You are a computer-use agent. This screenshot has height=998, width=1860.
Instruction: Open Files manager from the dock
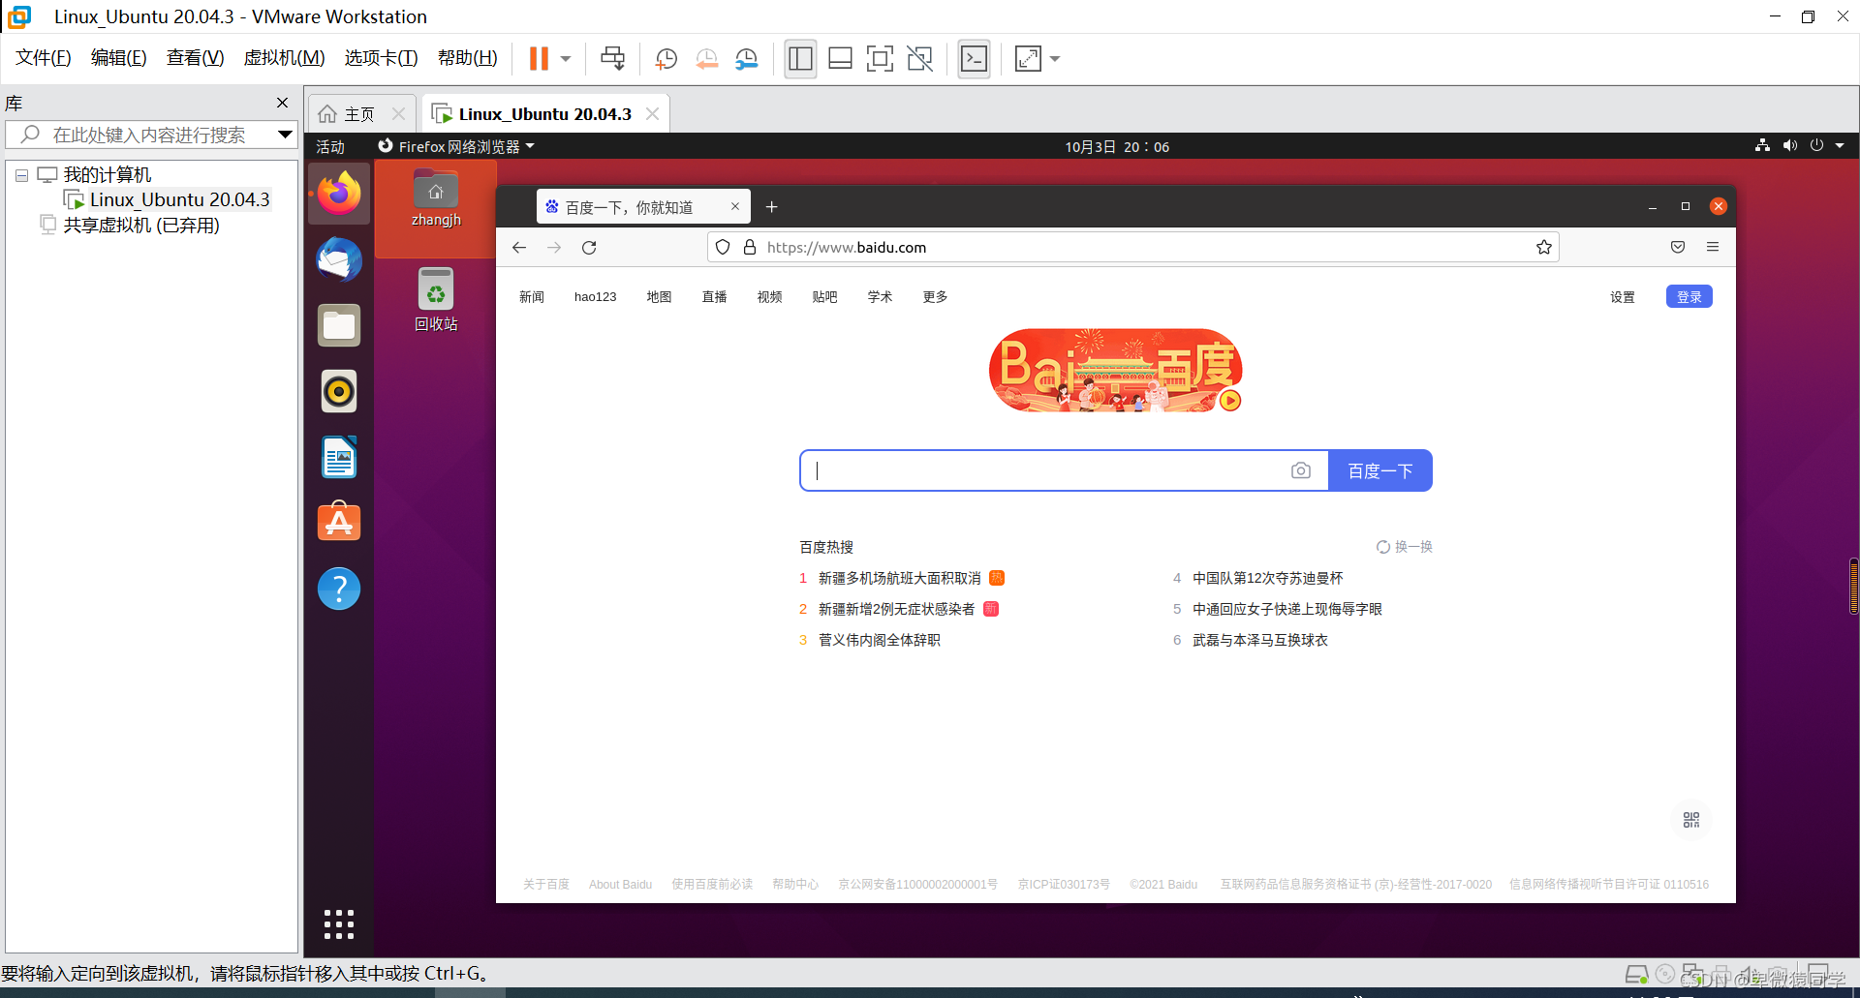(x=339, y=325)
